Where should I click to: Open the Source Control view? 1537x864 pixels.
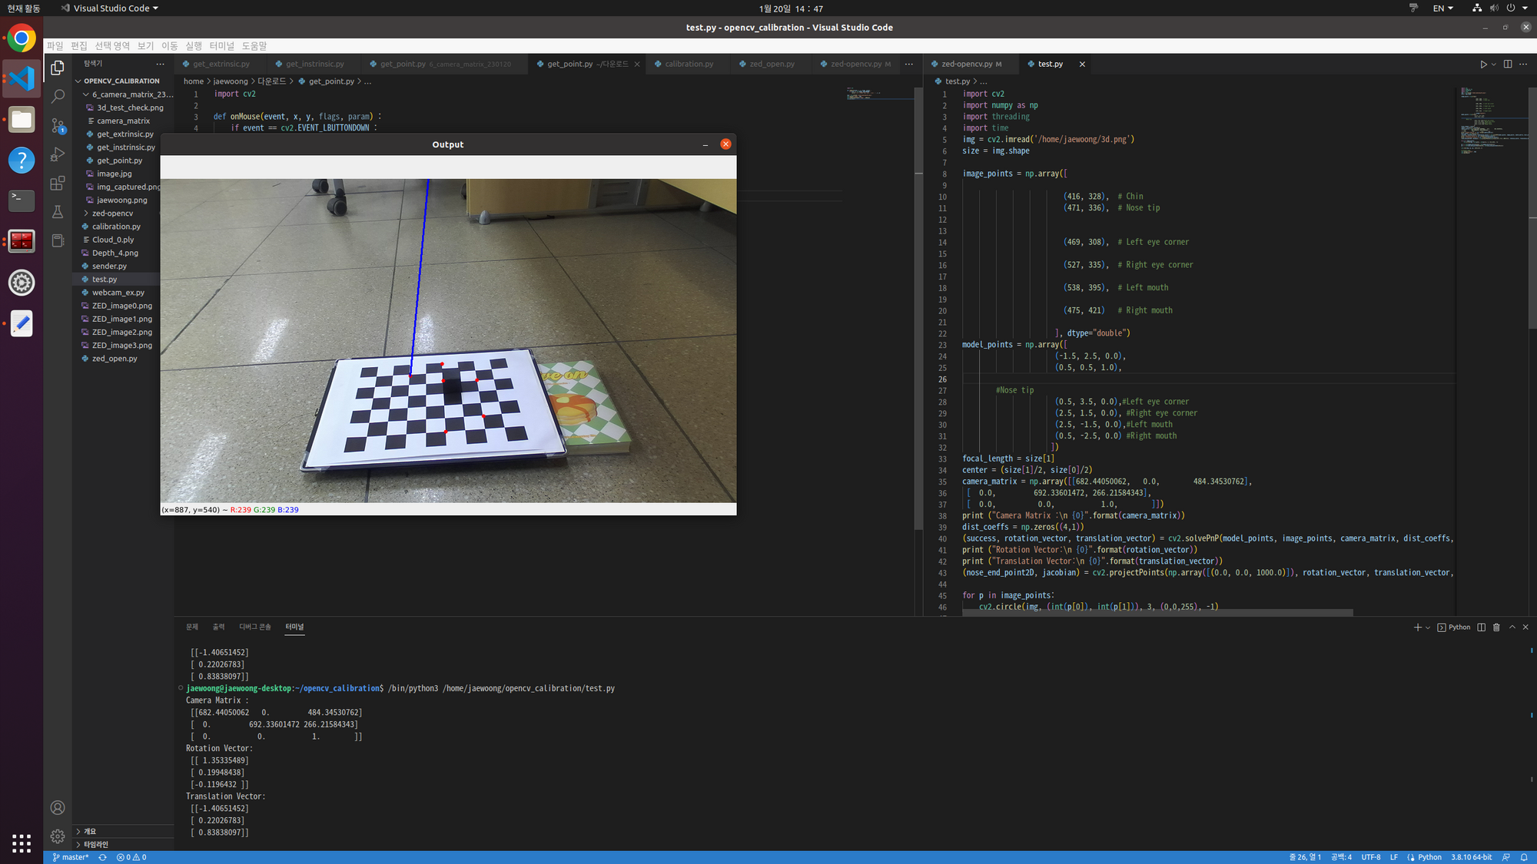click(x=58, y=125)
